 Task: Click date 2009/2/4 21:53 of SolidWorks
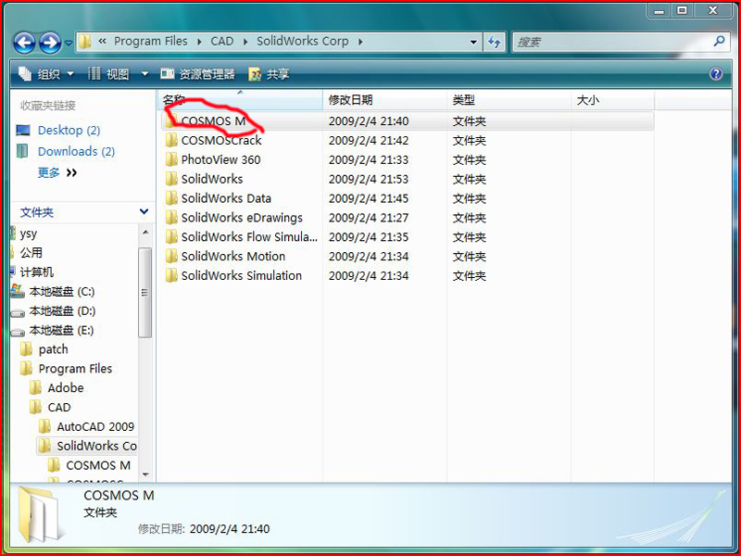[x=369, y=179]
